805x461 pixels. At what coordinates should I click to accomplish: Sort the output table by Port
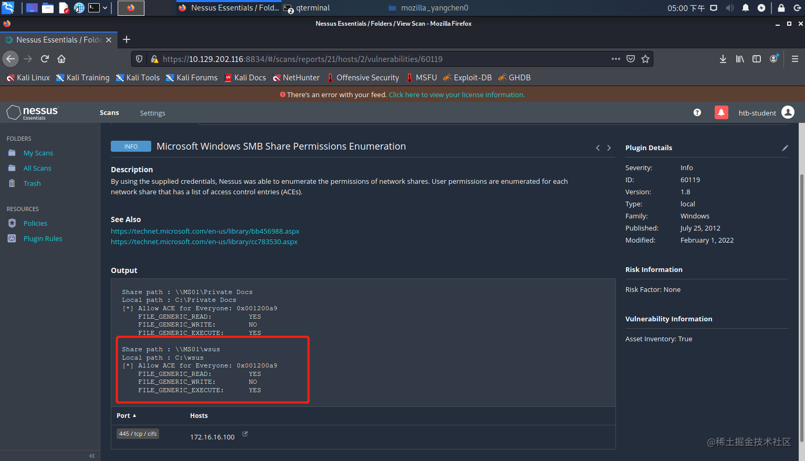126,416
